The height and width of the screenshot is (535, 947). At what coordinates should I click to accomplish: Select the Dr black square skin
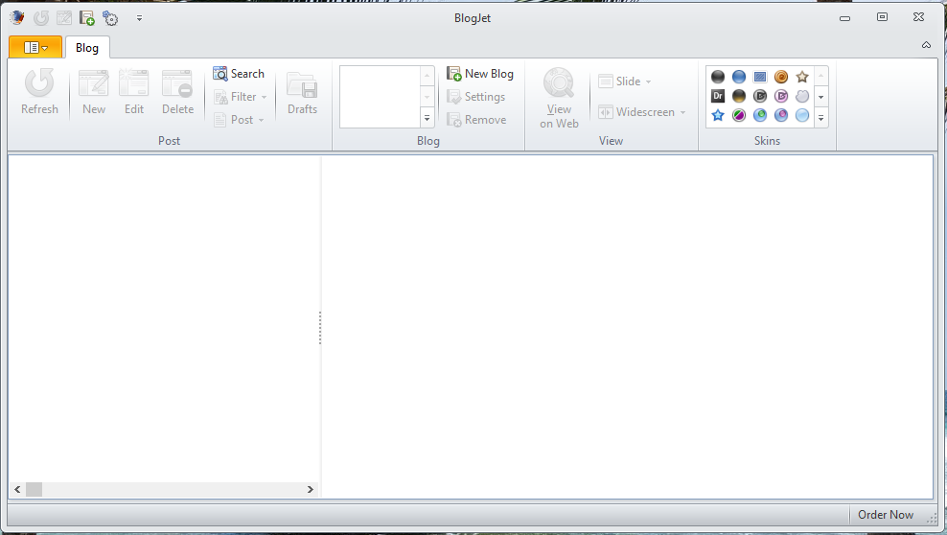[718, 96]
